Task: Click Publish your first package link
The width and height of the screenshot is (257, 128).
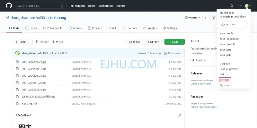Action: point(203,107)
